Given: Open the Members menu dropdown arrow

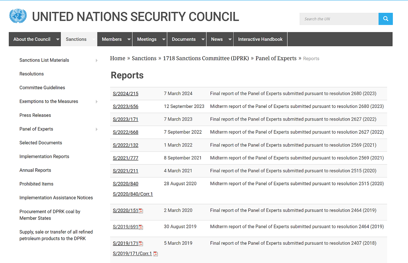Looking at the screenshot, I should coord(129,39).
